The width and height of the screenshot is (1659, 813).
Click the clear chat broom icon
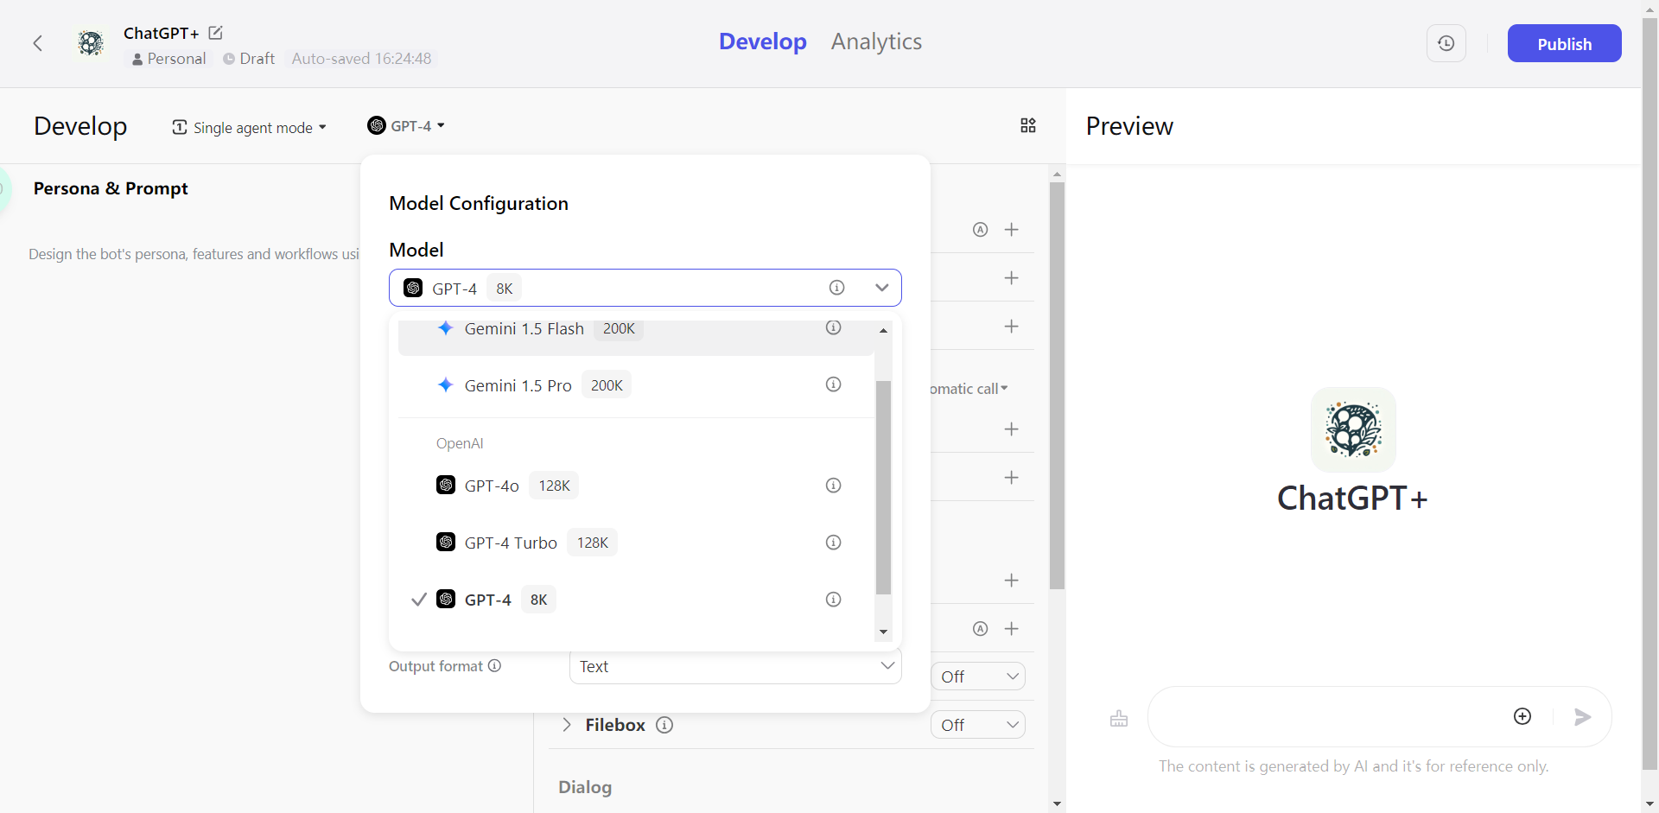click(1119, 718)
